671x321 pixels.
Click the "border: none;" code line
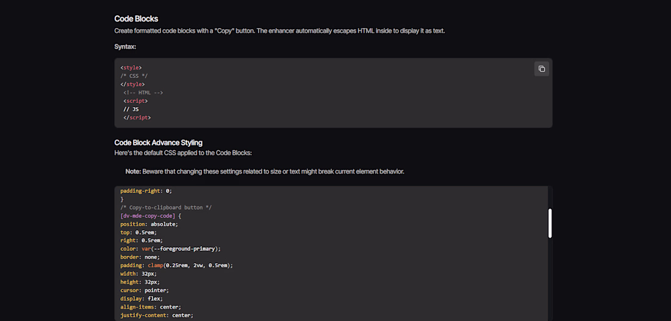click(x=140, y=257)
